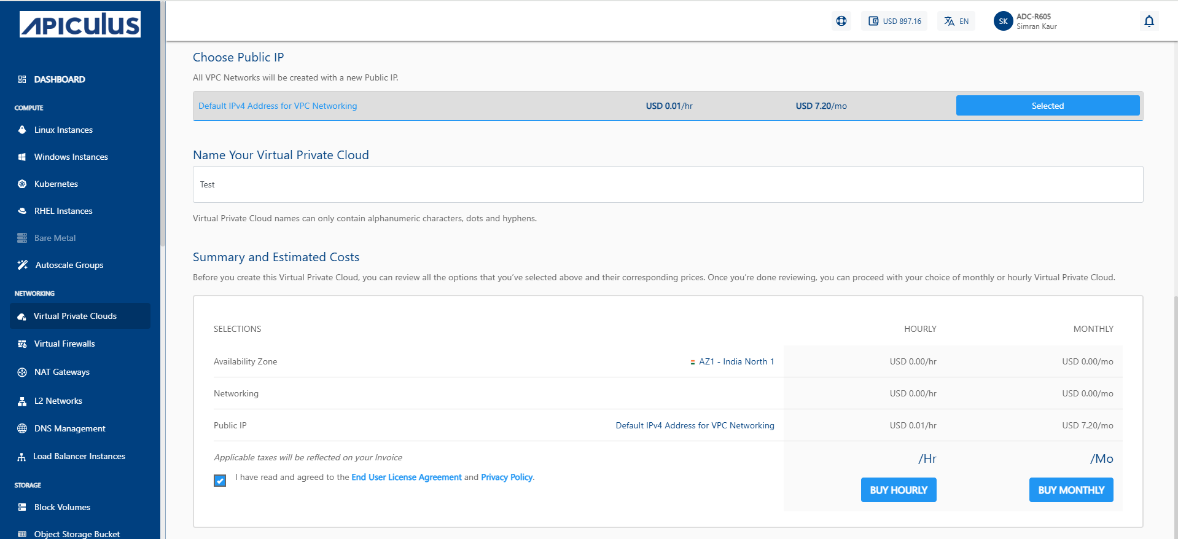Image resolution: width=1178 pixels, height=539 pixels.
Task: Click the sidebar vertical scrollbar
Action: coord(163,123)
